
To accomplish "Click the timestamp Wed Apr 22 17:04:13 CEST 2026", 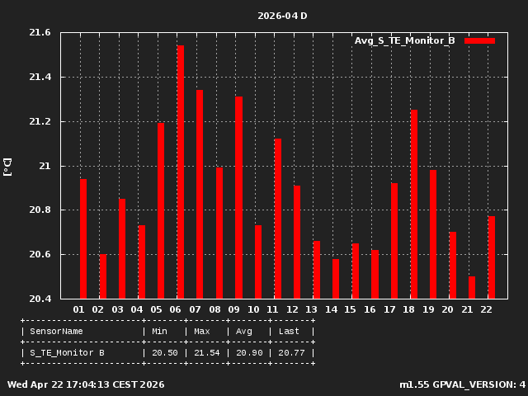I will (x=86, y=384).
